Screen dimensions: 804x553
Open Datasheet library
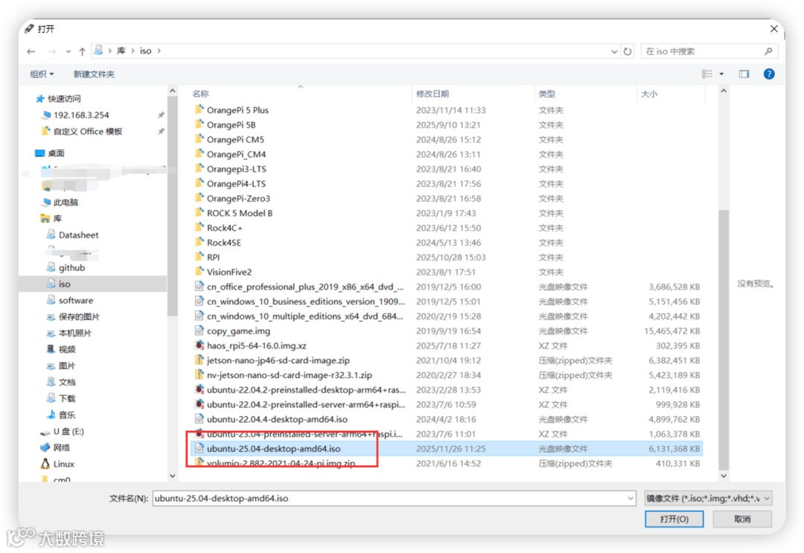[78, 234]
